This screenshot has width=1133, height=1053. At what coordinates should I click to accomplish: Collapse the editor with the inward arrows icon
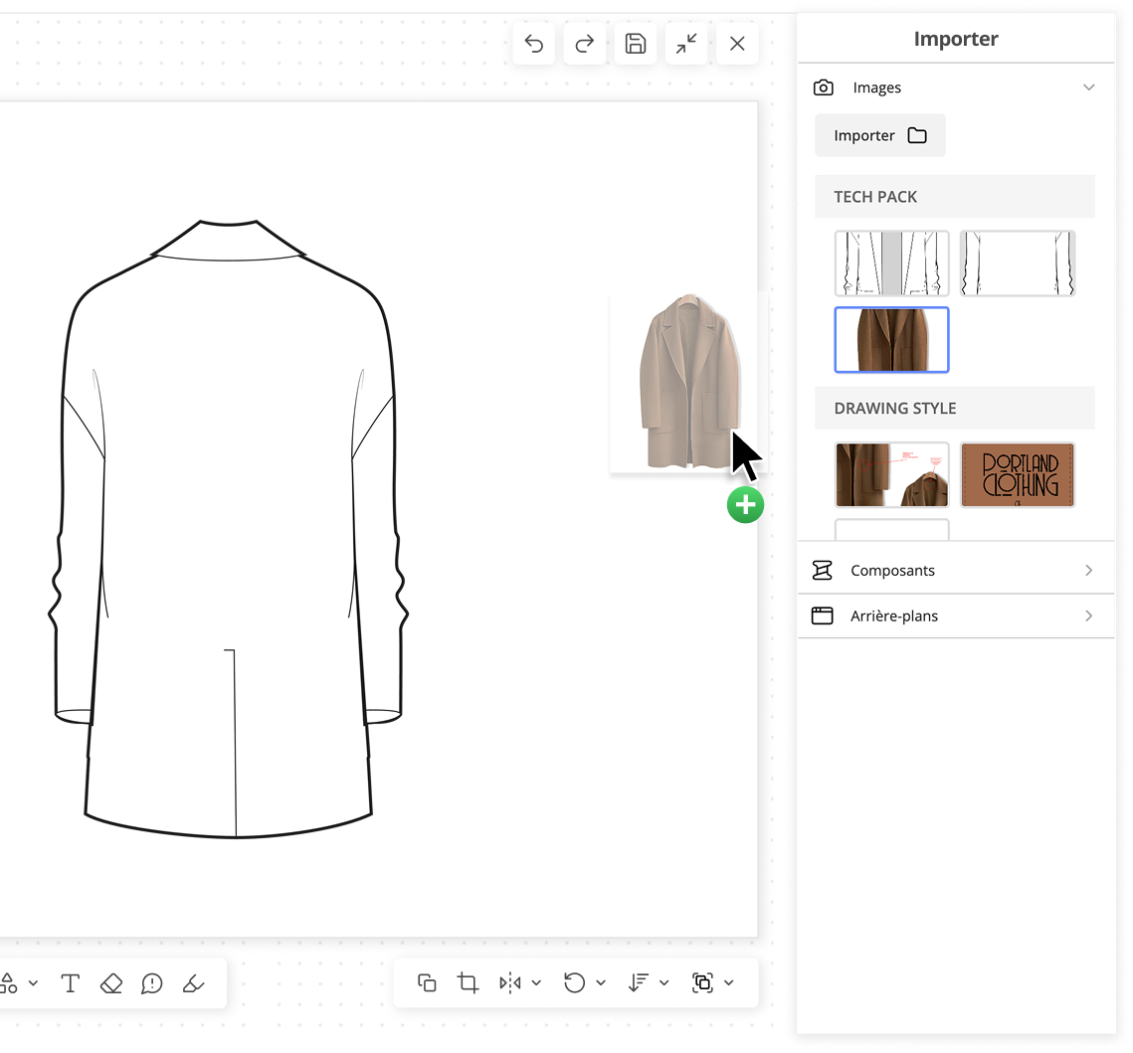point(686,44)
